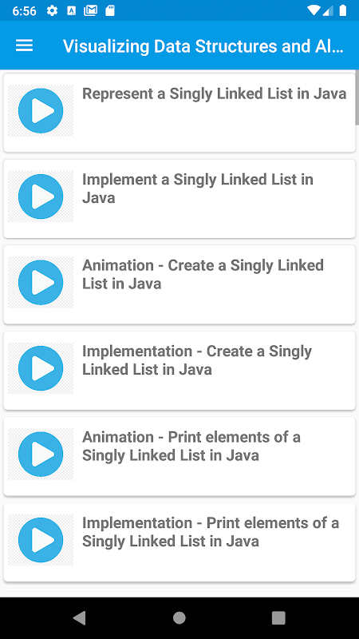Play the Represent a Singly Linked List video
359x639 pixels.
click(41, 110)
